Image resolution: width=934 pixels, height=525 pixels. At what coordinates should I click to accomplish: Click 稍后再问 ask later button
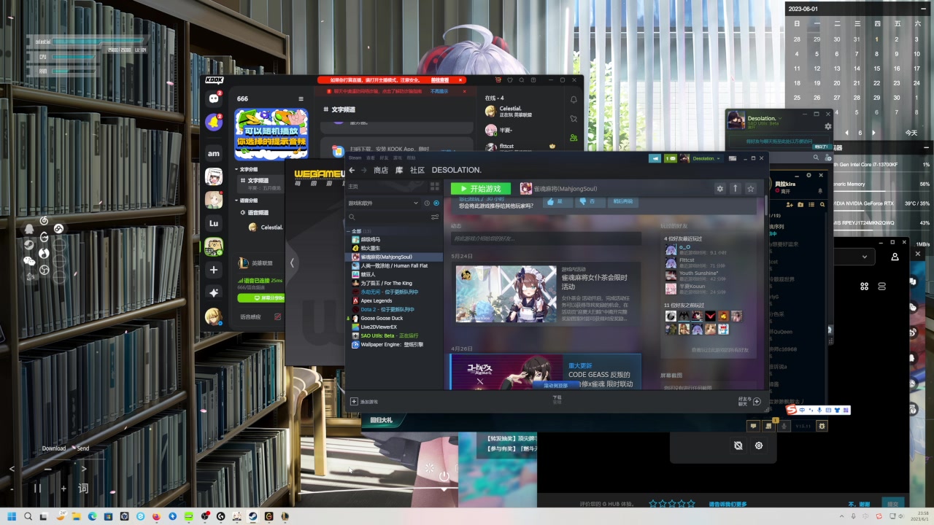click(623, 201)
